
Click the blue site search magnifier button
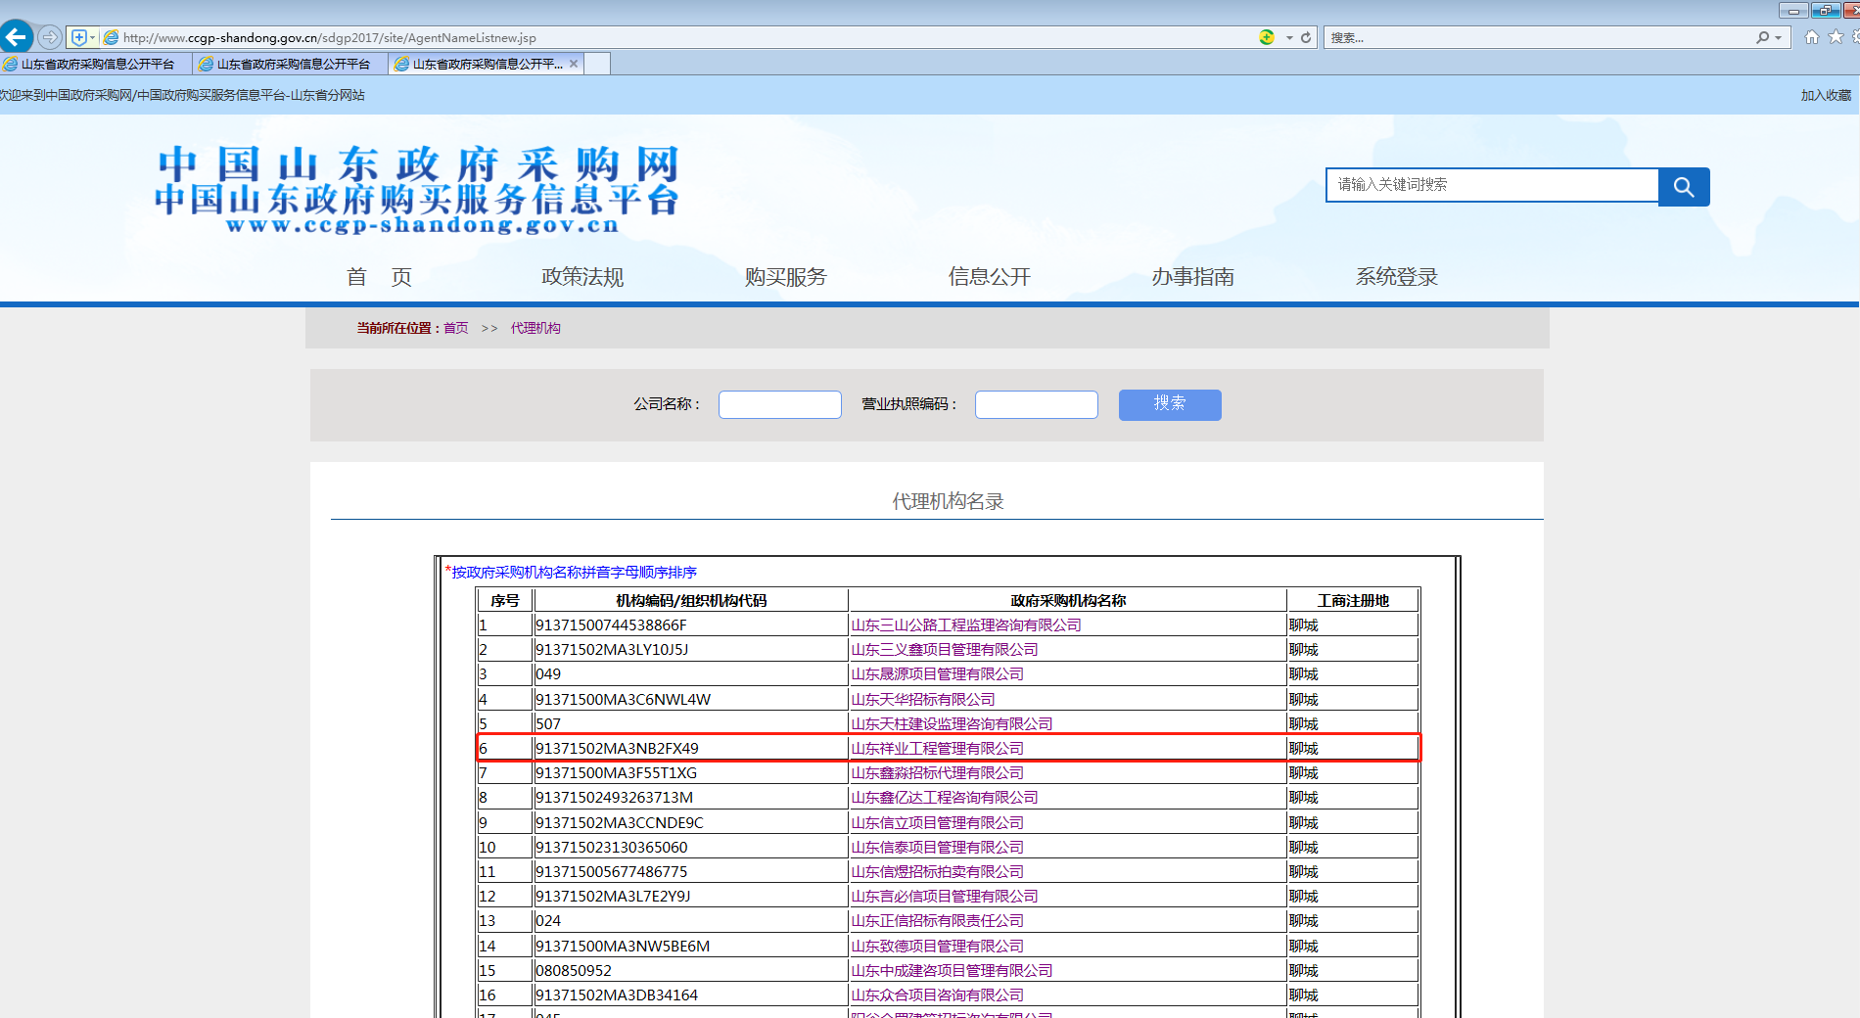[x=1684, y=186]
